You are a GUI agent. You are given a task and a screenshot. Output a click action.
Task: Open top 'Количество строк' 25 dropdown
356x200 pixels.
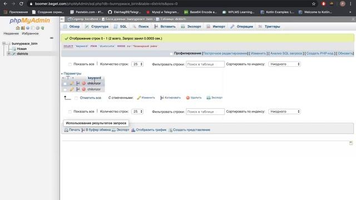[137, 64]
